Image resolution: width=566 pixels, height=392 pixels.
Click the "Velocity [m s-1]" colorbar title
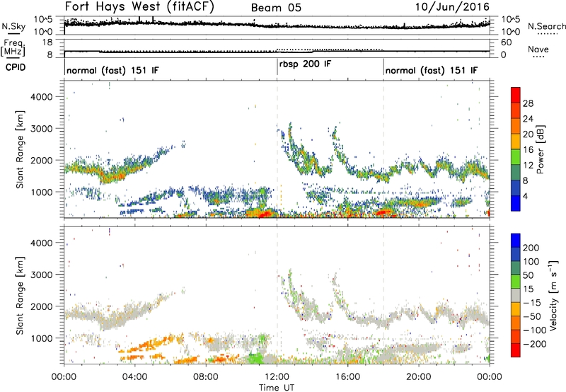point(553,295)
